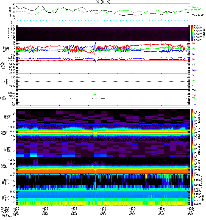This screenshot has height=220, width=206.
Task: Click the red Ne density legend label
Action: 194,59
